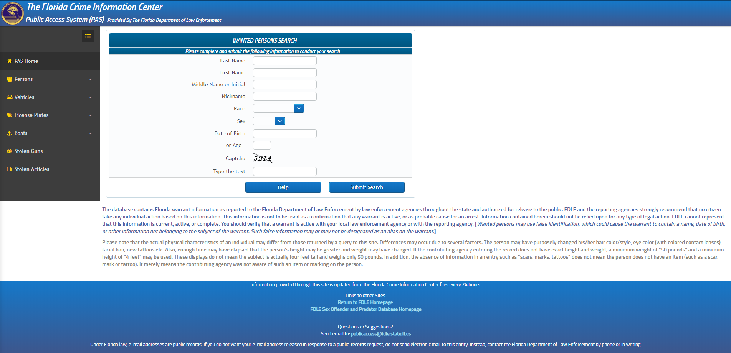Open the Persons menu item
Screen dimensions: 731x353
50,79
